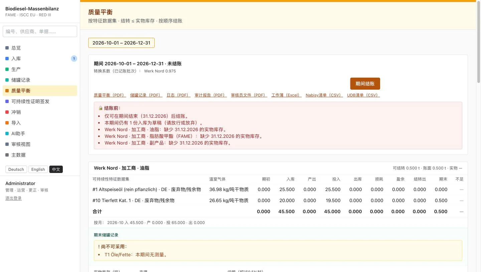Click the T1 Öle/Fette warning line

[x=136, y=255]
